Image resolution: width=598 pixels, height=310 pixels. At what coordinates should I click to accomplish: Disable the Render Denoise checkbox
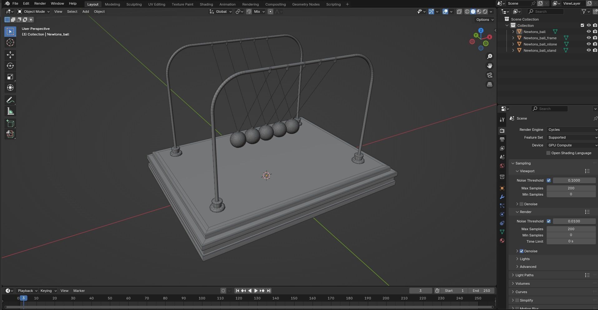(x=521, y=251)
